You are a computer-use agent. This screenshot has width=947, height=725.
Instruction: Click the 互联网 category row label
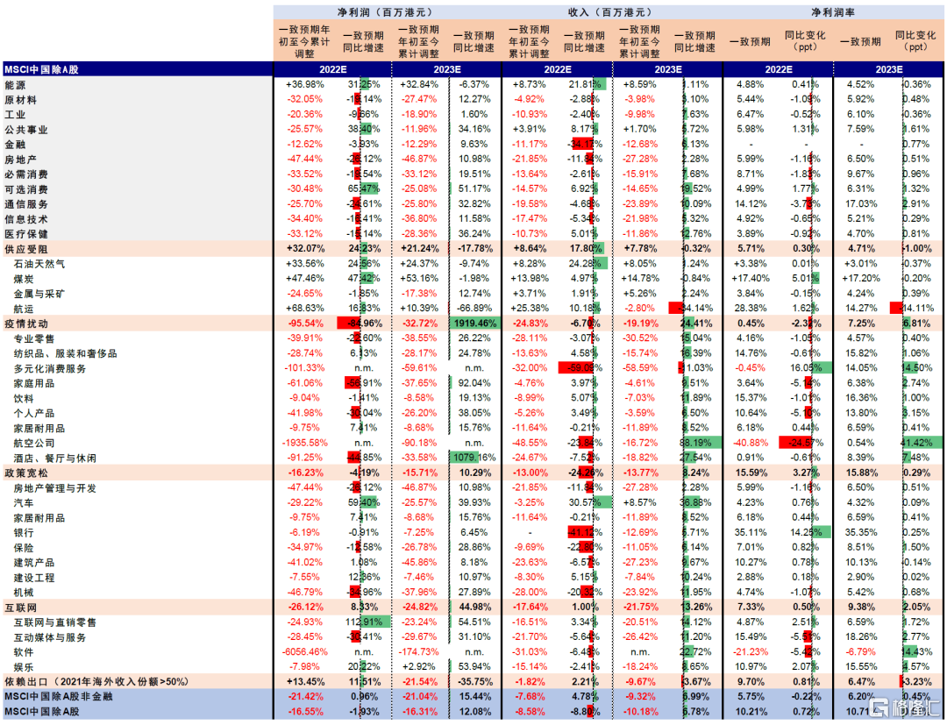[x=20, y=608]
